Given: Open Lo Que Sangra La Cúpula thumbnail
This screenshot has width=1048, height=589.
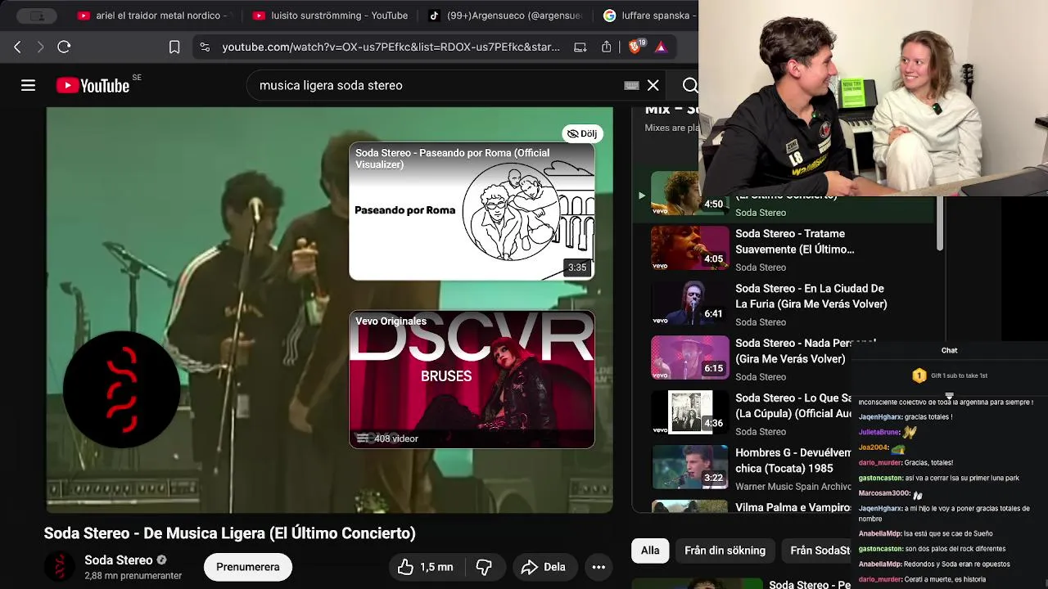Looking at the screenshot, I should 689,412.
